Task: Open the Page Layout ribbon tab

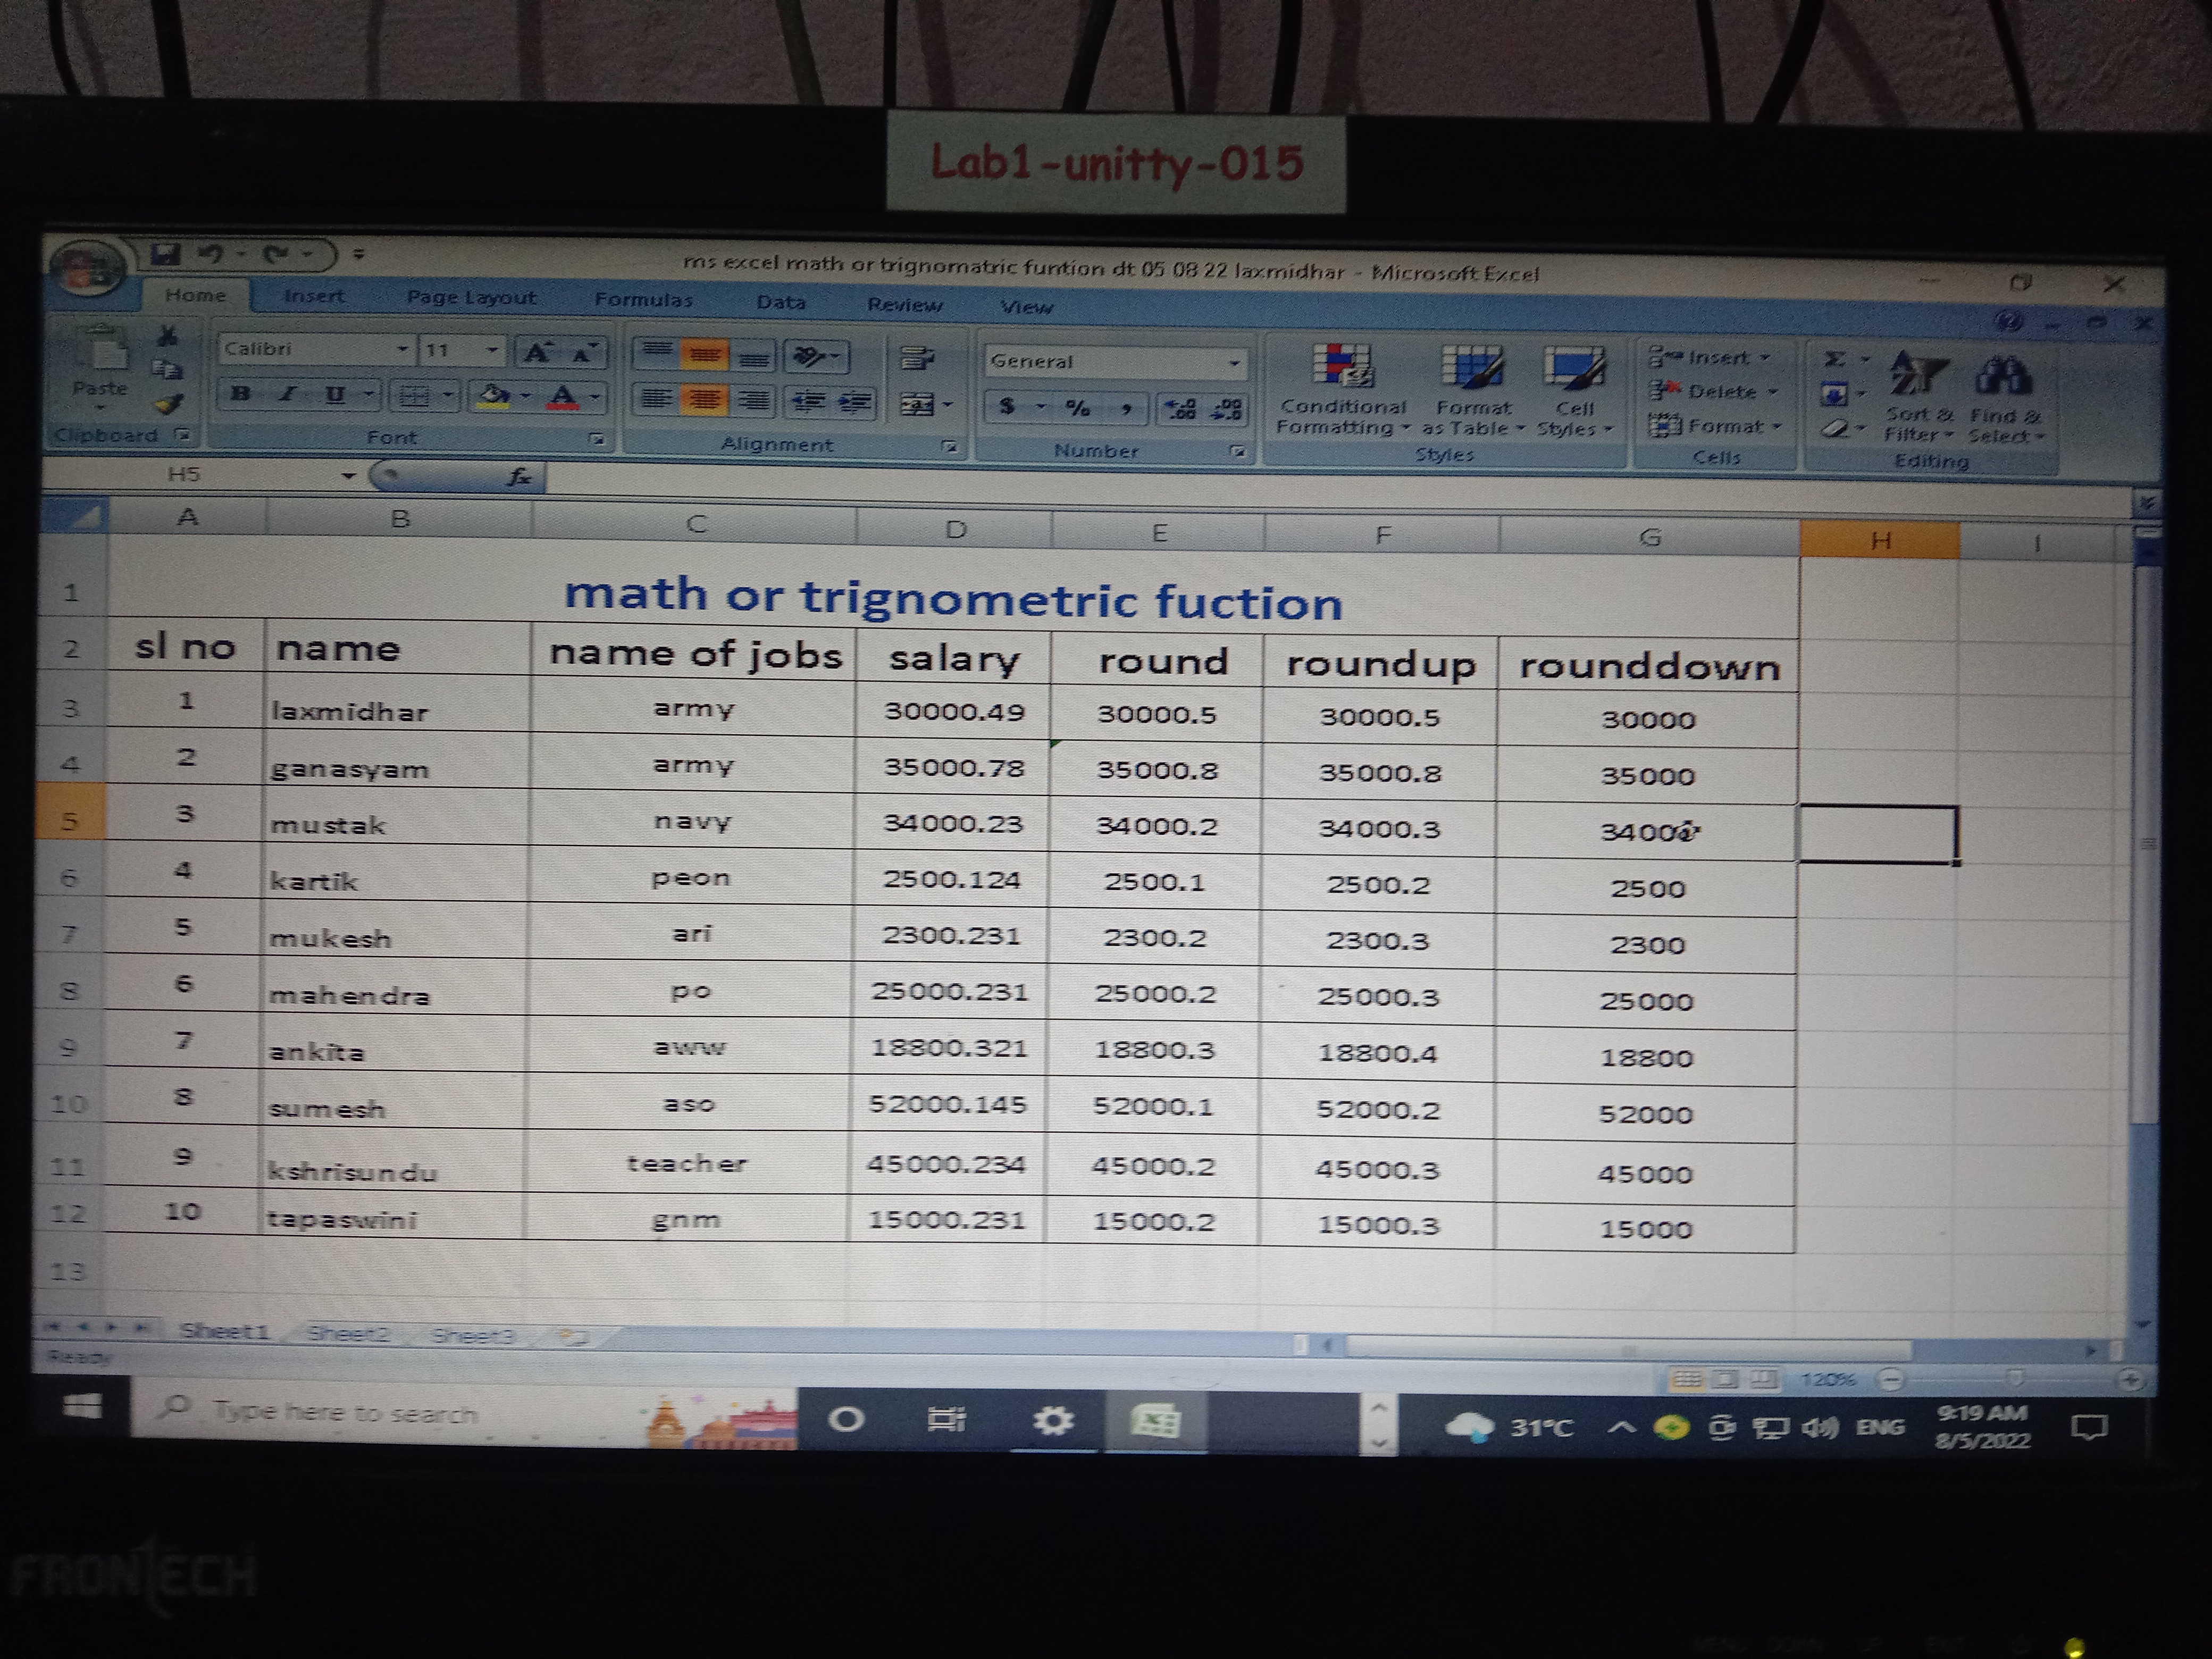Action: [471, 297]
